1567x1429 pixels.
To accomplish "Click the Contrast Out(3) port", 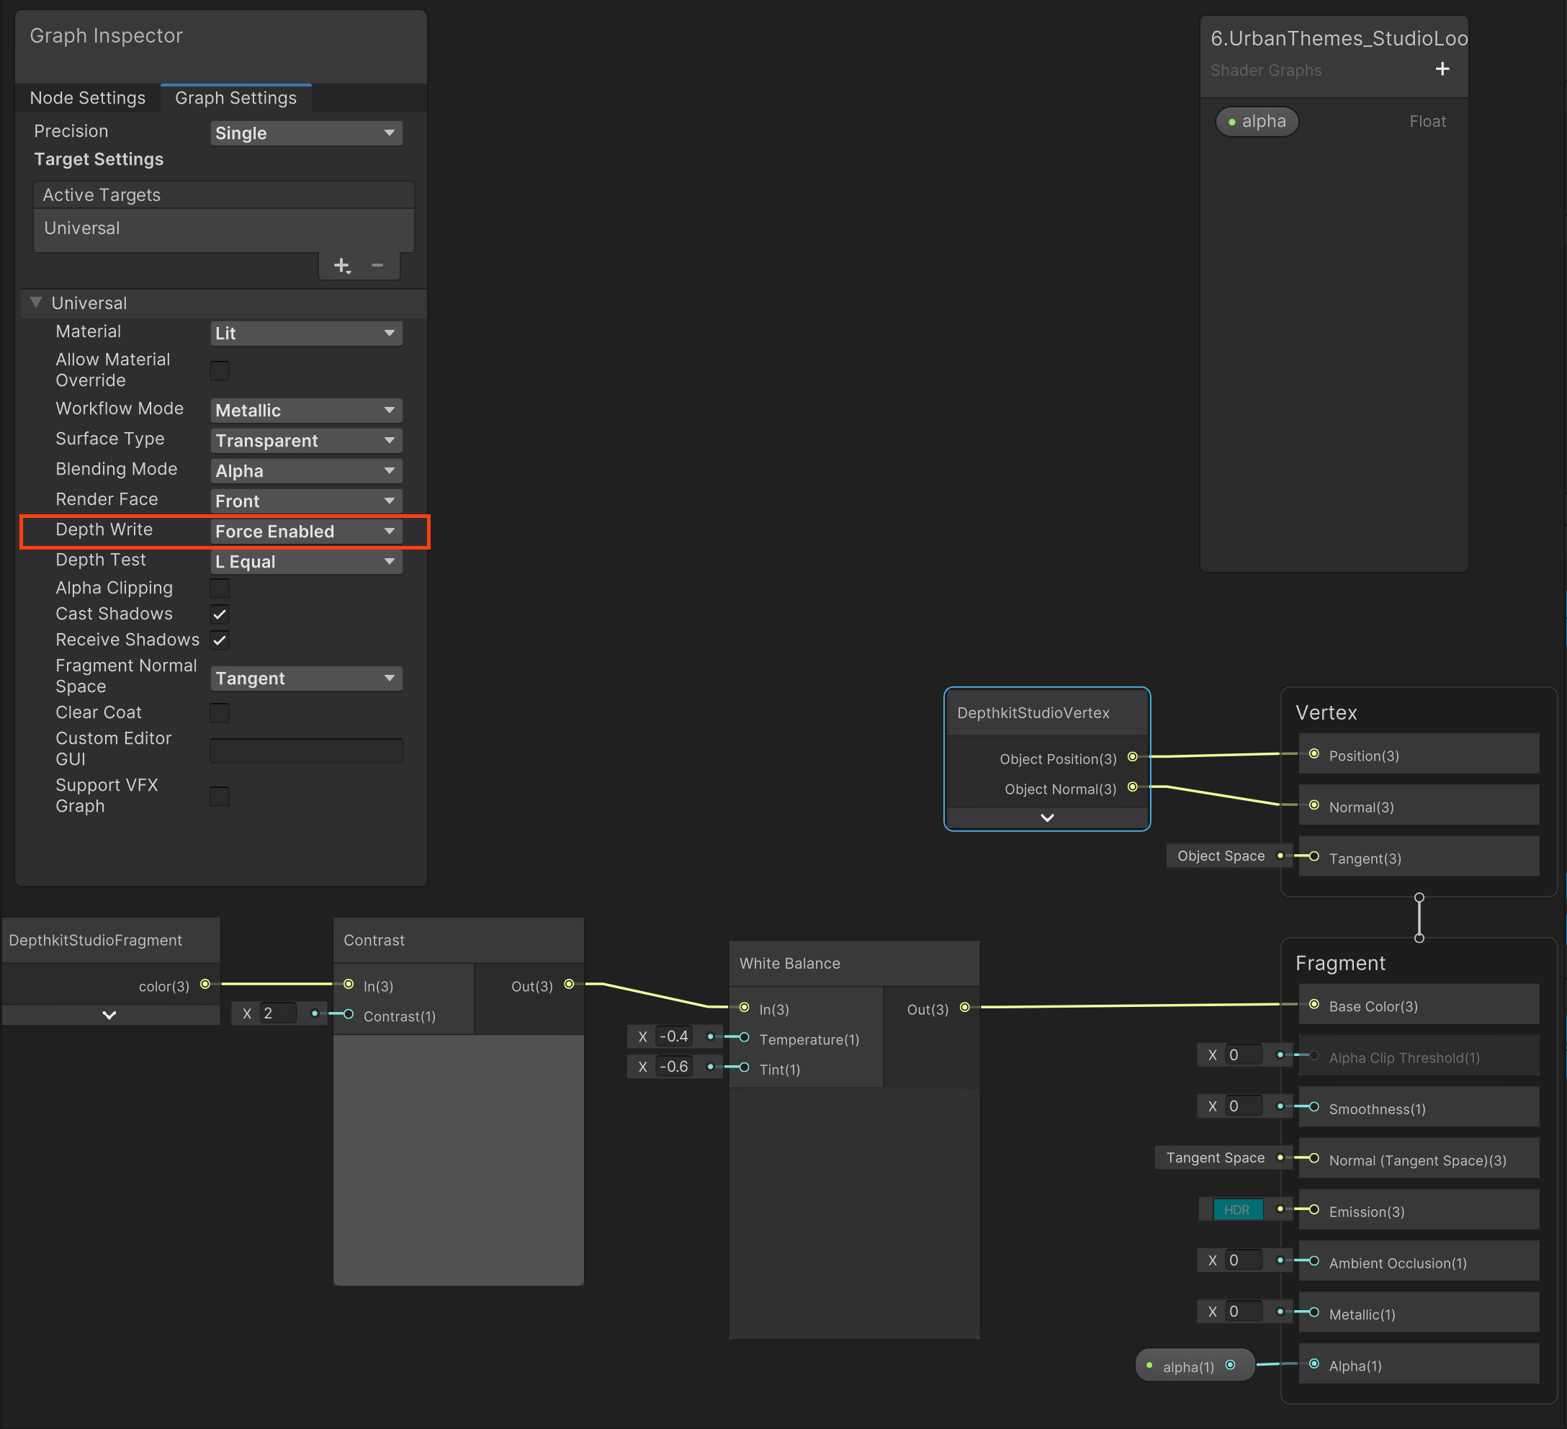I will [569, 985].
